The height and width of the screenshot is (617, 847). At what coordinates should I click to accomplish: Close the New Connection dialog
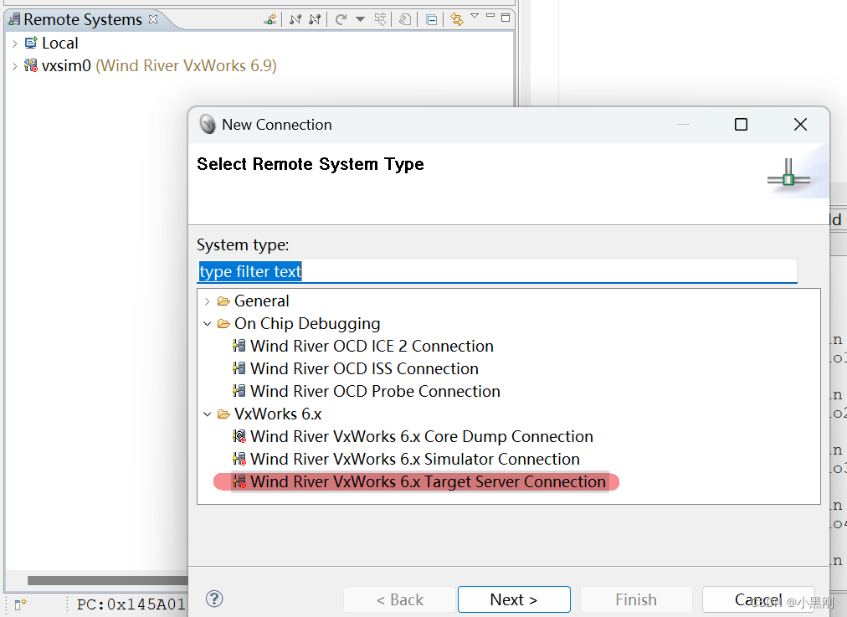tap(800, 125)
